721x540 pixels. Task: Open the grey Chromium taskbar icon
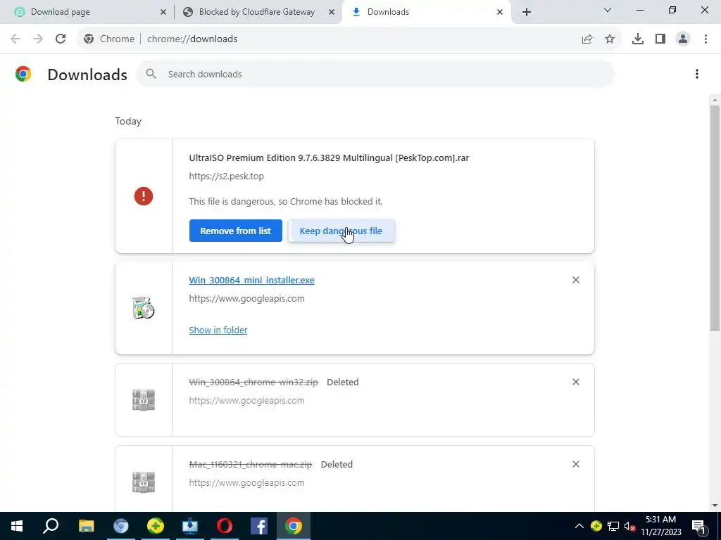pyautogui.click(x=121, y=526)
